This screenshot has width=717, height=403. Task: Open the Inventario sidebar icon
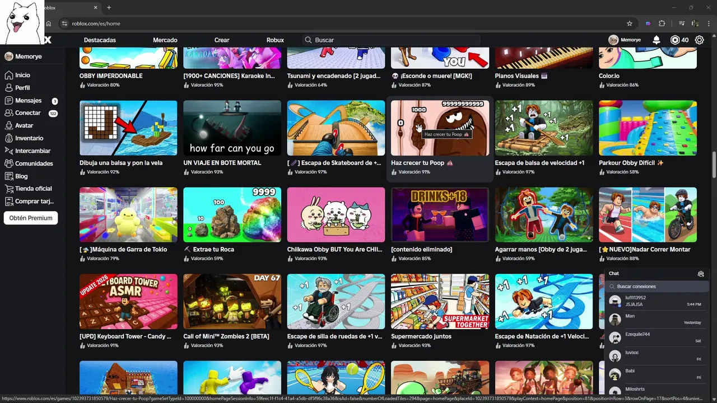[8, 138]
